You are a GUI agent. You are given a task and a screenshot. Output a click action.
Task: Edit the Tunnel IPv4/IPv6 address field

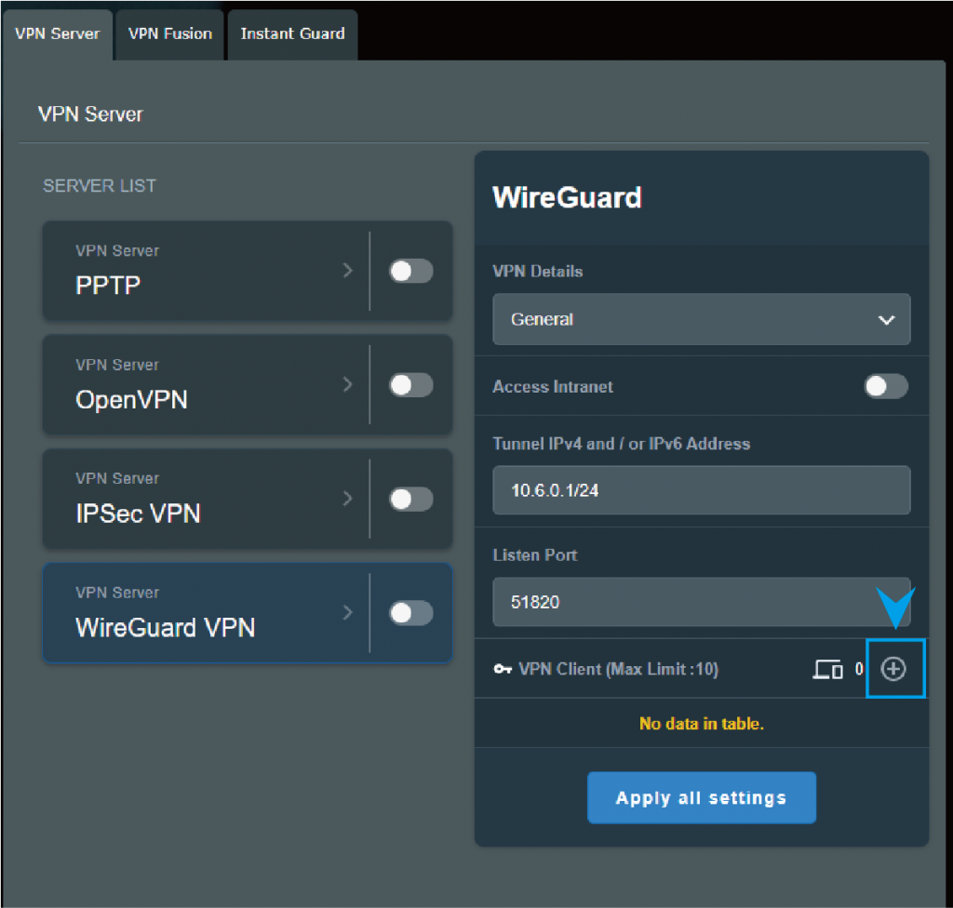click(x=702, y=490)
